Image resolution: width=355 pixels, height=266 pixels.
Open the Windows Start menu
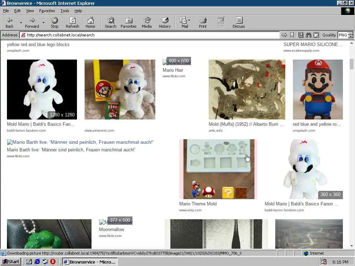[x=11, y=262]
